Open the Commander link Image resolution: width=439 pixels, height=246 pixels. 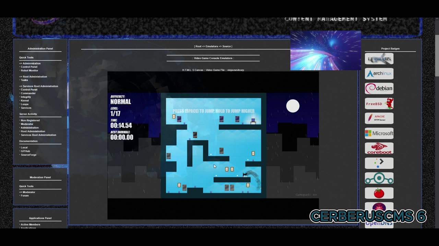(x=28, y=93)
